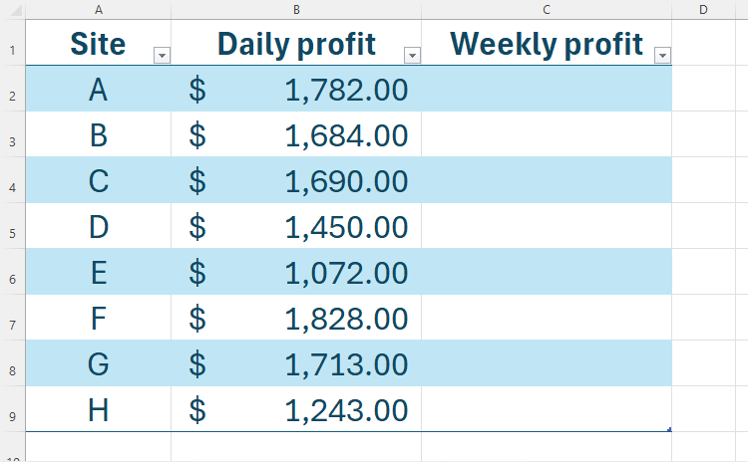748x462 pixels.
Task: Click the cell containing Site A
Action: (98, 90)
